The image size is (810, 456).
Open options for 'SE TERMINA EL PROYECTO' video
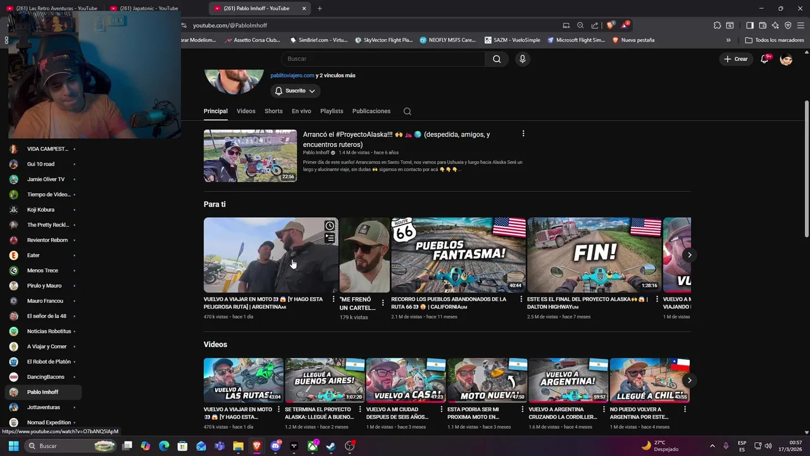coord(359,410)
